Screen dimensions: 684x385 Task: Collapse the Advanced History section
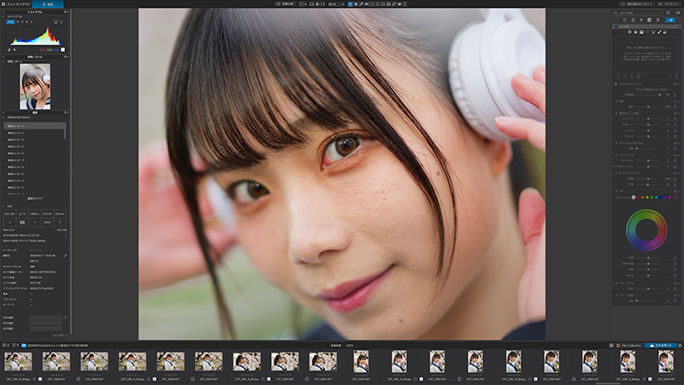(x=3, y=119)
